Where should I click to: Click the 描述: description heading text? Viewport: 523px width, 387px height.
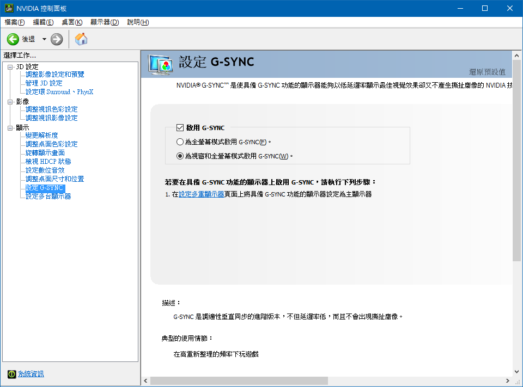tap(171, 303)
